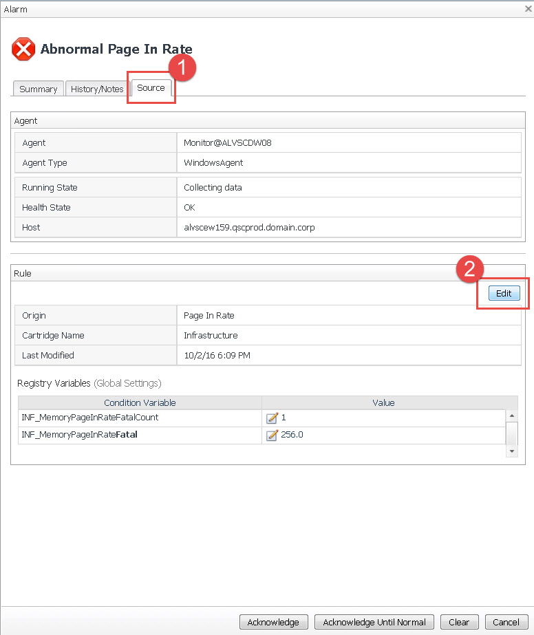Choose Acknowledge Until Normal

click(374, 622)
